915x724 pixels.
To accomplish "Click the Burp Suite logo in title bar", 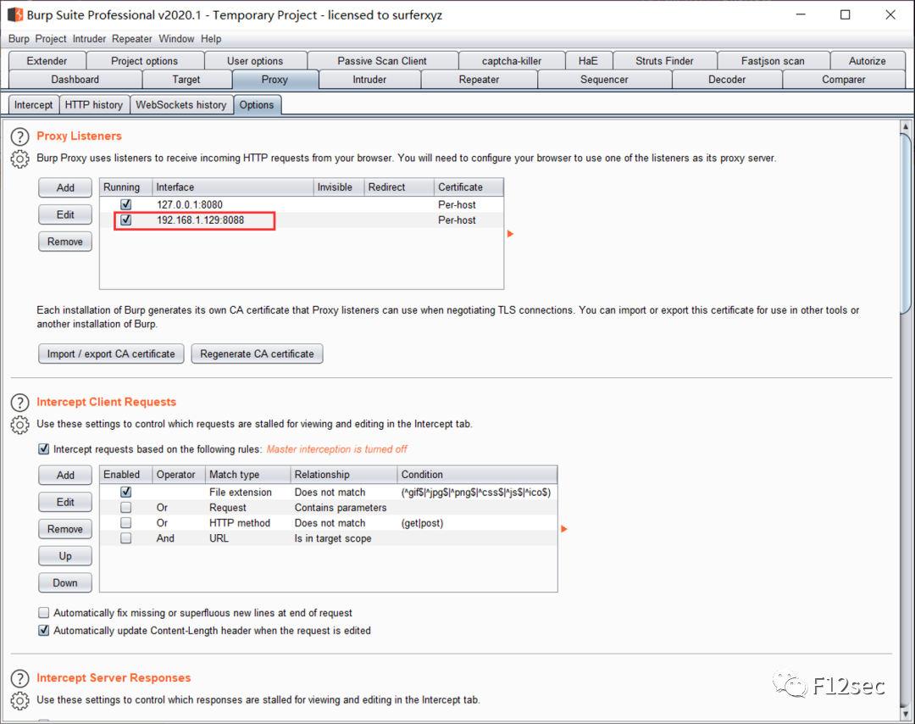I will (15, 14).
